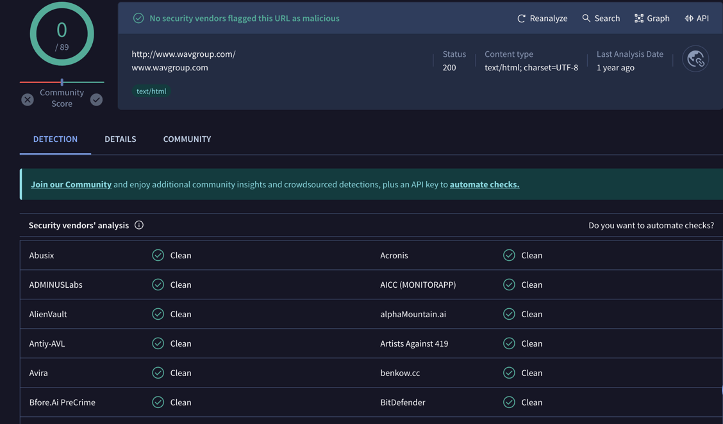This screenshot has height=424, width=723.
Task: Select the alphaMountain.ai vendor name
Action: click(x=413, y=314)
